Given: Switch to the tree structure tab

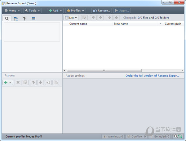Looking at the screenshot, I should pos(16,19).
